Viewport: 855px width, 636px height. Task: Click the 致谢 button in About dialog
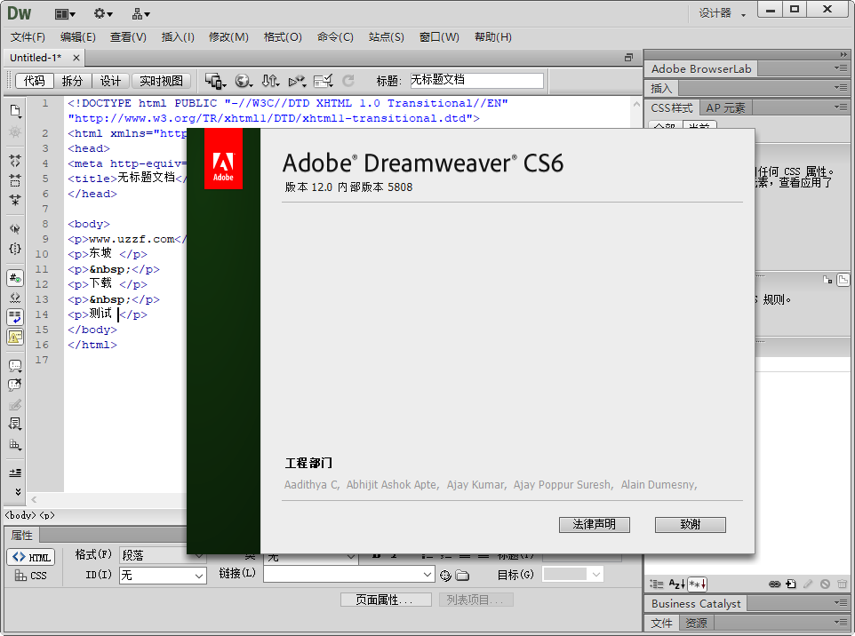tap(691, 524)
